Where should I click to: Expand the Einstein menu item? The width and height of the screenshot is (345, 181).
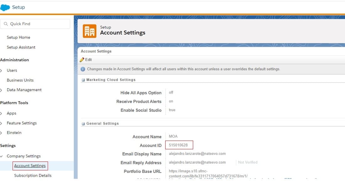pos(2,133)
